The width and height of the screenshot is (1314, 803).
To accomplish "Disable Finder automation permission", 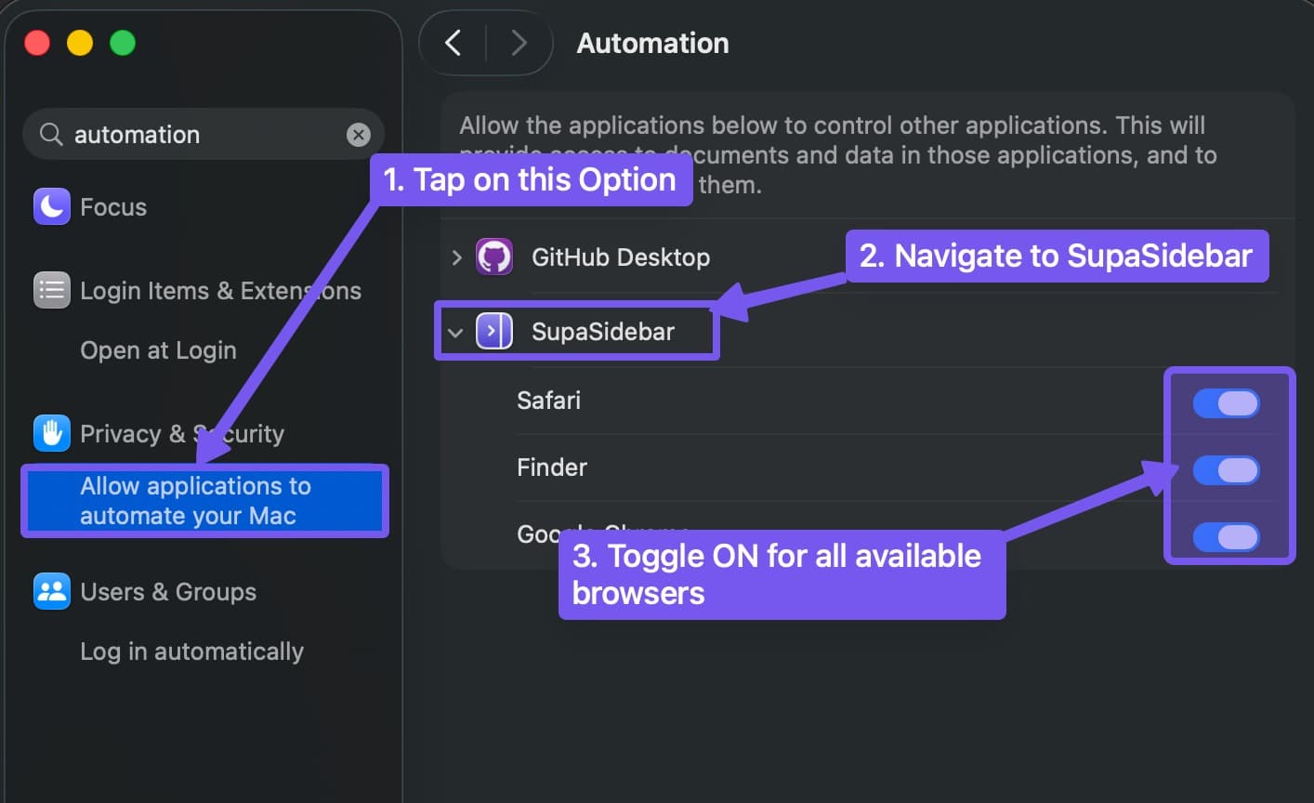I will coord(1227,470).
